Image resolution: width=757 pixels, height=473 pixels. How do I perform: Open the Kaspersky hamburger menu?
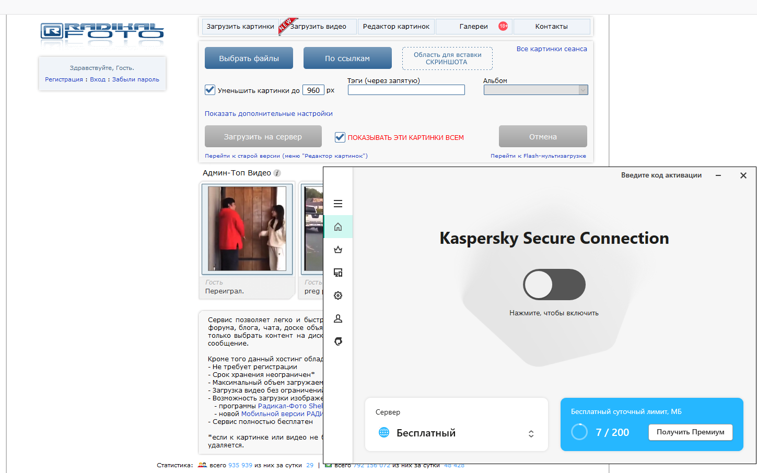pyautogui.click(x=338, y=204)
